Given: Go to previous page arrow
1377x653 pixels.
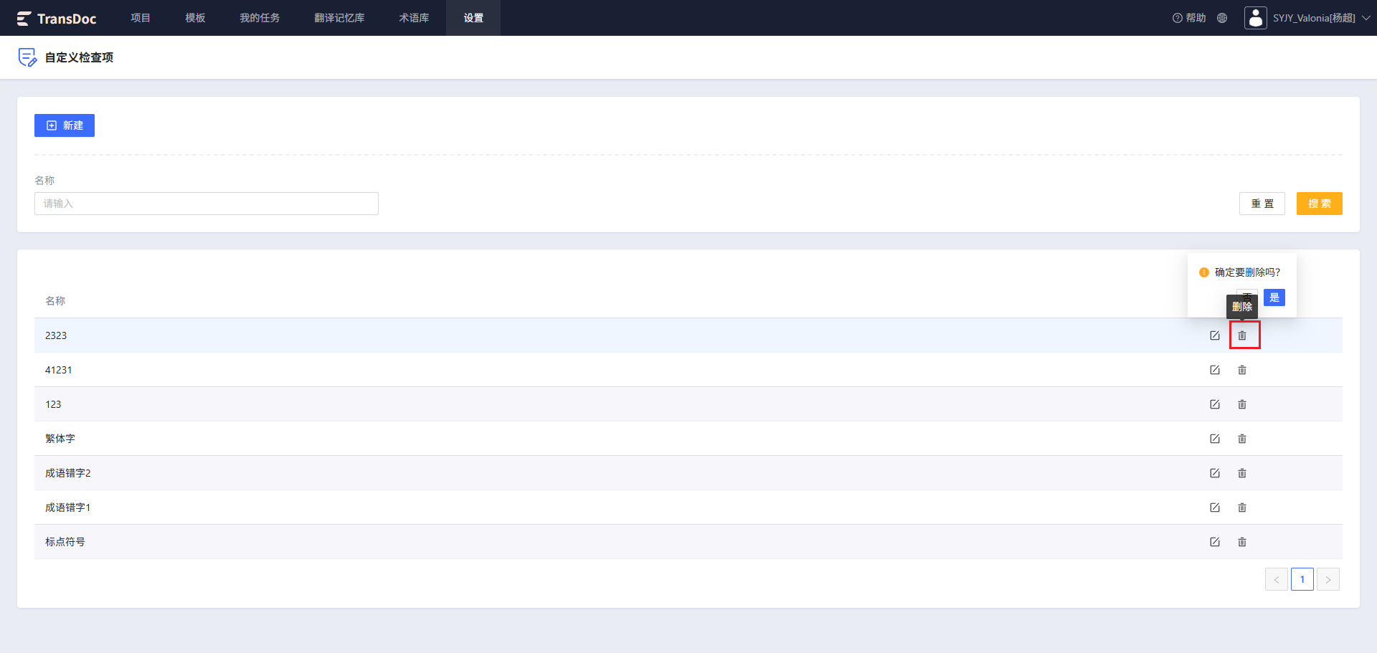Looking at the screenshot, I should coord(1277,579).
